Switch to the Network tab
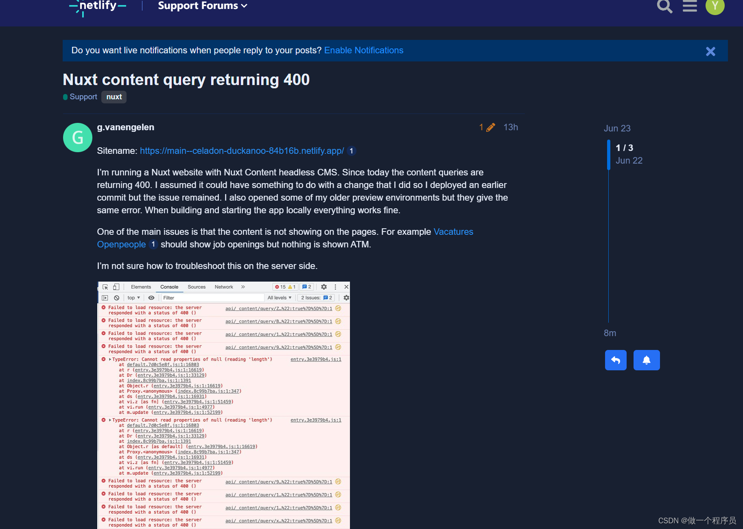The width and height of the screenshot is (743, 529). (224, 287)
